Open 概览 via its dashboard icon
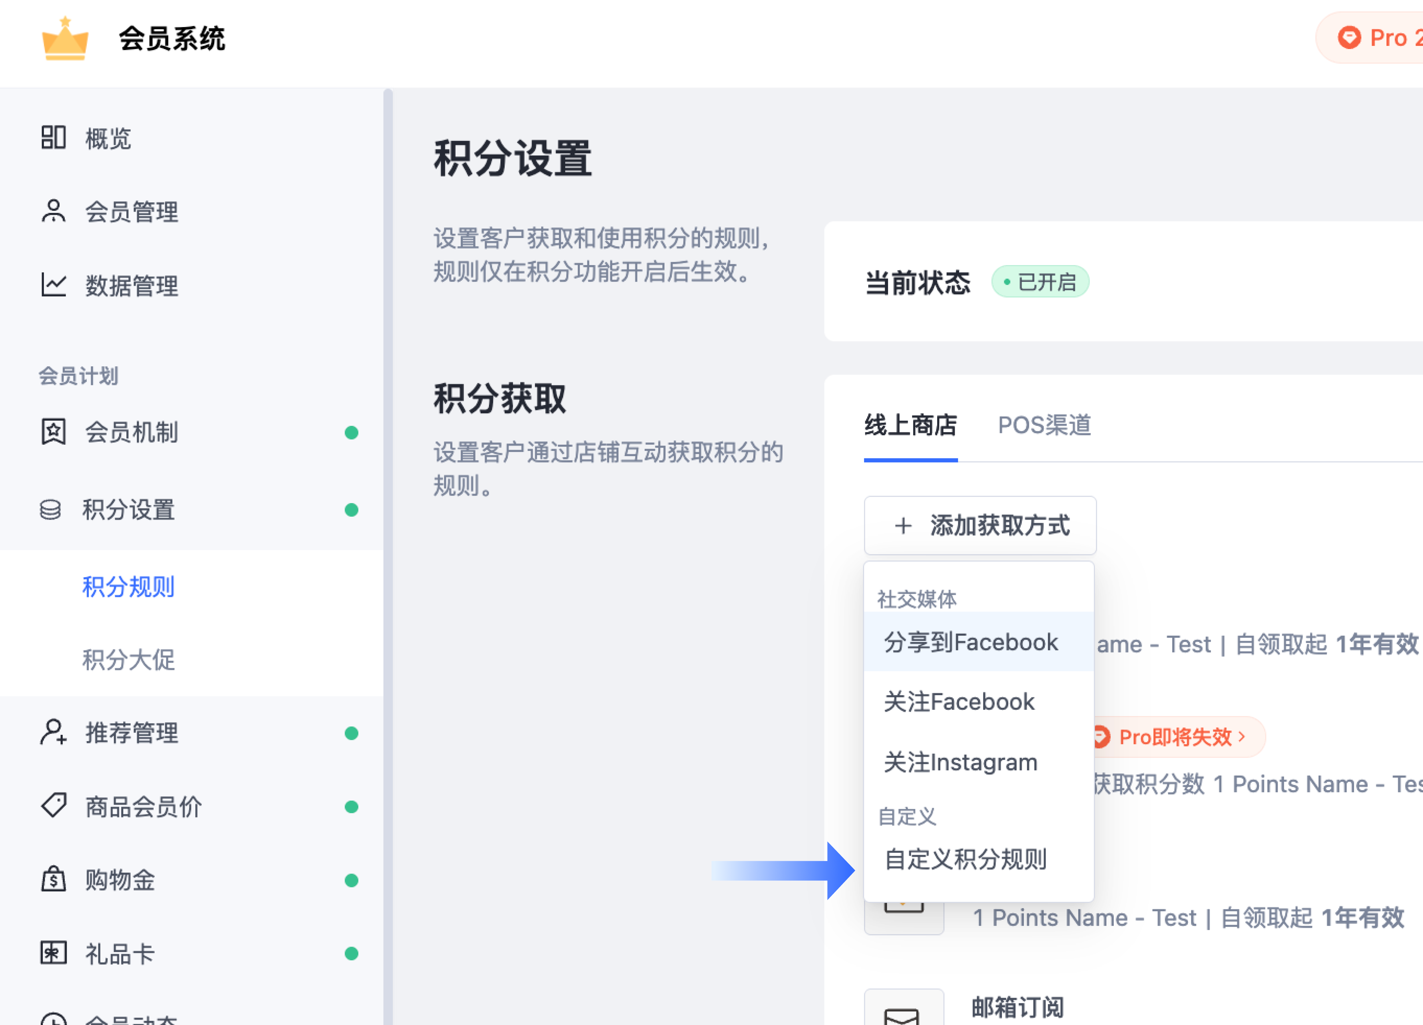The image size is (1423, 1025). click(53, 137)
